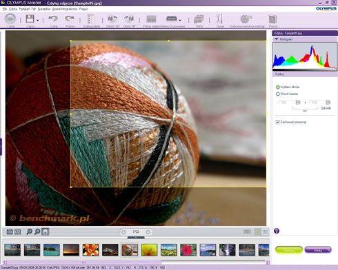Screen dimensions: 338x270
Task: Go to previous image arrow
Action: coord(123,232)
